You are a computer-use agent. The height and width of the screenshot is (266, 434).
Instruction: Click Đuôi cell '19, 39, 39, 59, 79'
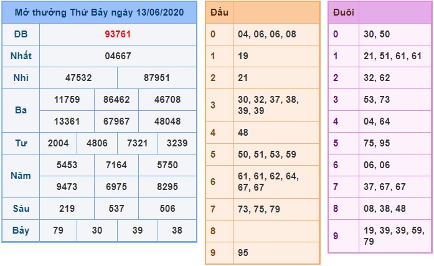394,236
